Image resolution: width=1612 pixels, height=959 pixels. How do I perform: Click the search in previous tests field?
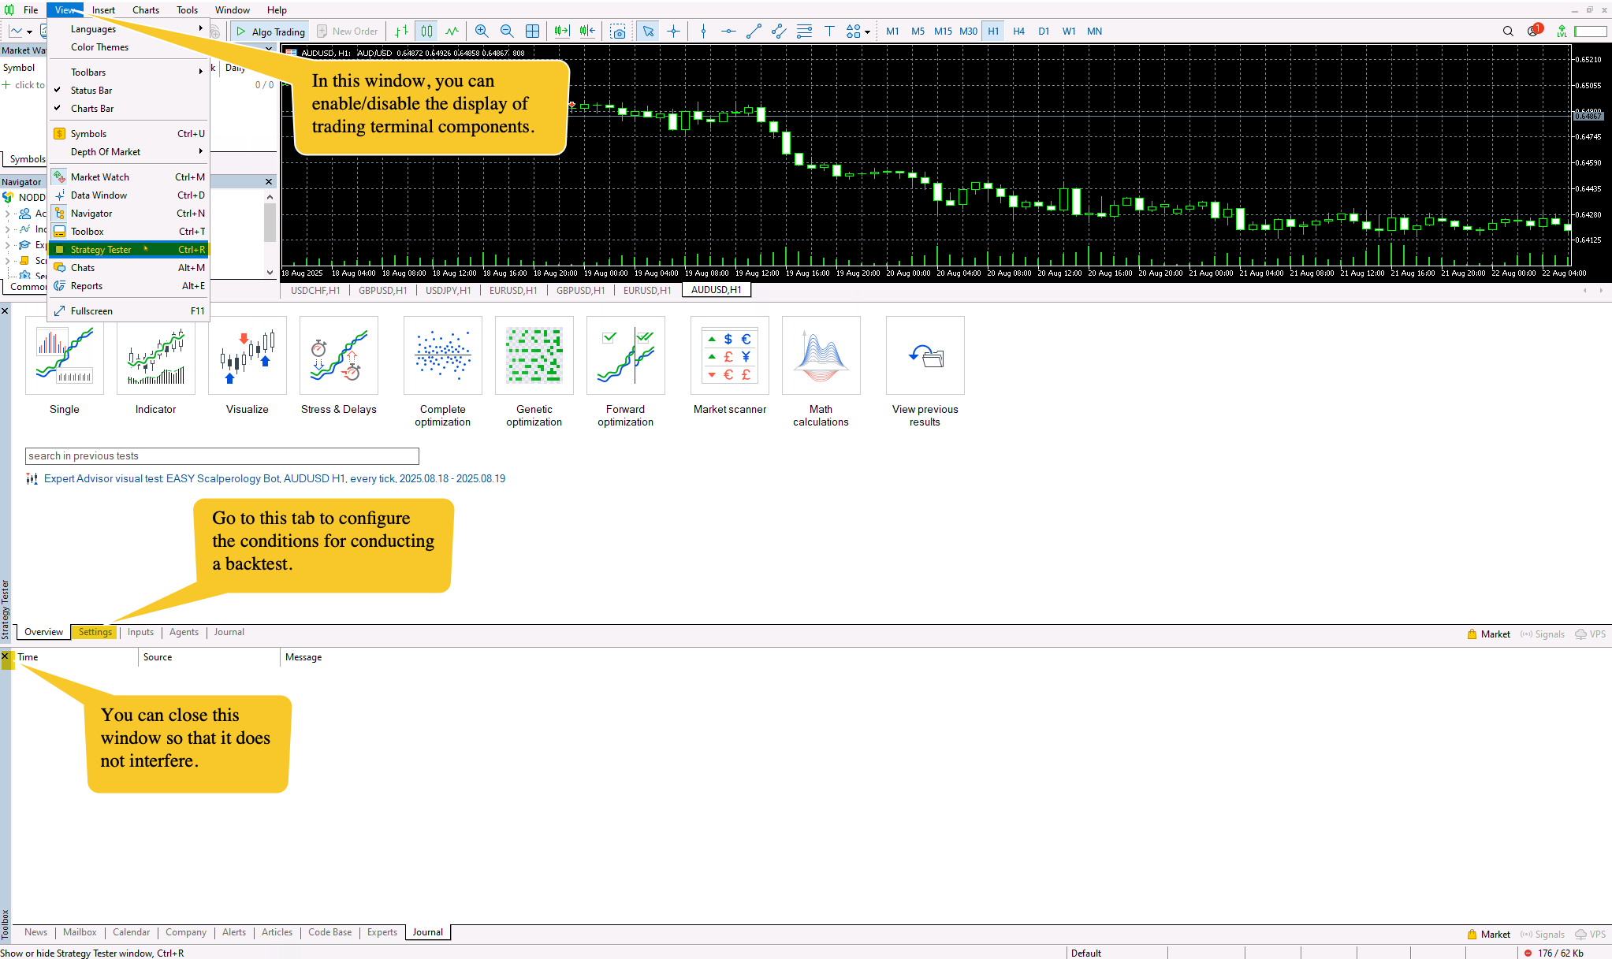click(222, 456)
